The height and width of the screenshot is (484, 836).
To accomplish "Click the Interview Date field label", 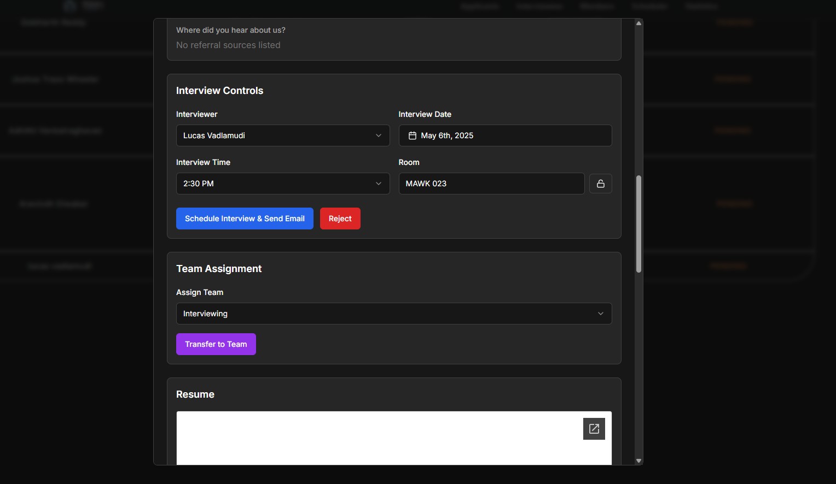I will tap(425, 114).
